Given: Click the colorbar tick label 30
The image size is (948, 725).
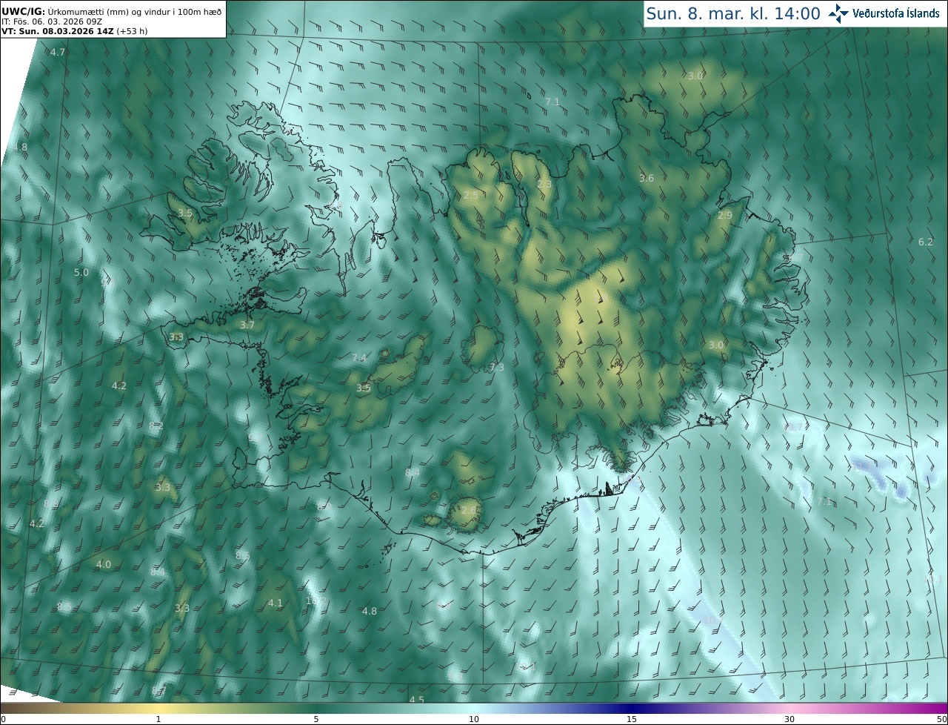Looking at the screenshot, I should point(790,719).
